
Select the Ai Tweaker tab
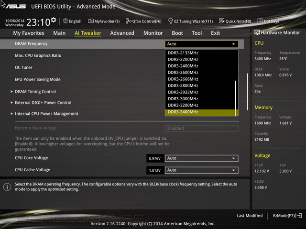pos(88,33)
